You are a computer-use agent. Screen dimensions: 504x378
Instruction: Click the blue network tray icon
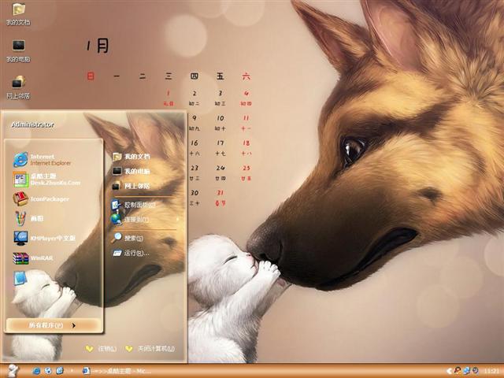466,371
